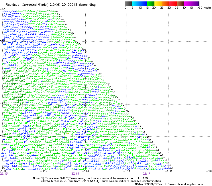The width and height of the screenshot is (212, 186).
Task: Click the '-120' longitude axis label
Action: tap(3, 171)
